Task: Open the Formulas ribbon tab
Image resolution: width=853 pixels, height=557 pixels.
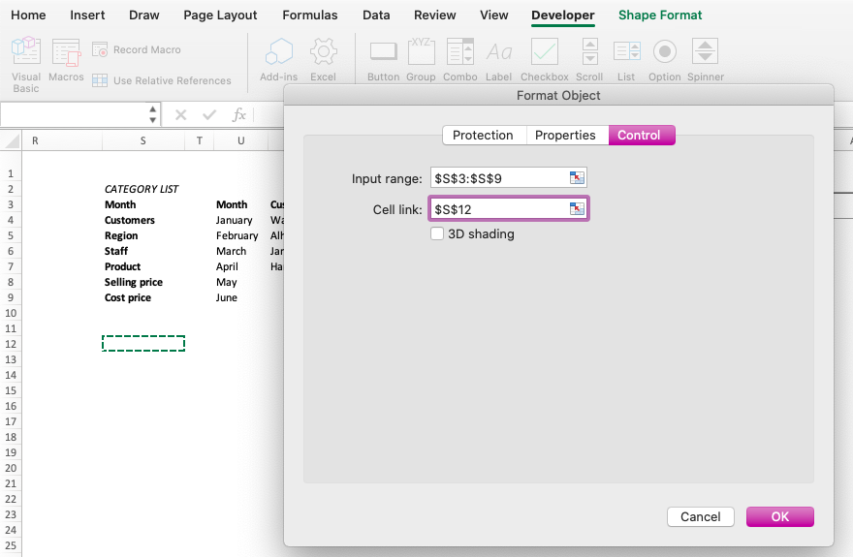Action: coord(310,15)
